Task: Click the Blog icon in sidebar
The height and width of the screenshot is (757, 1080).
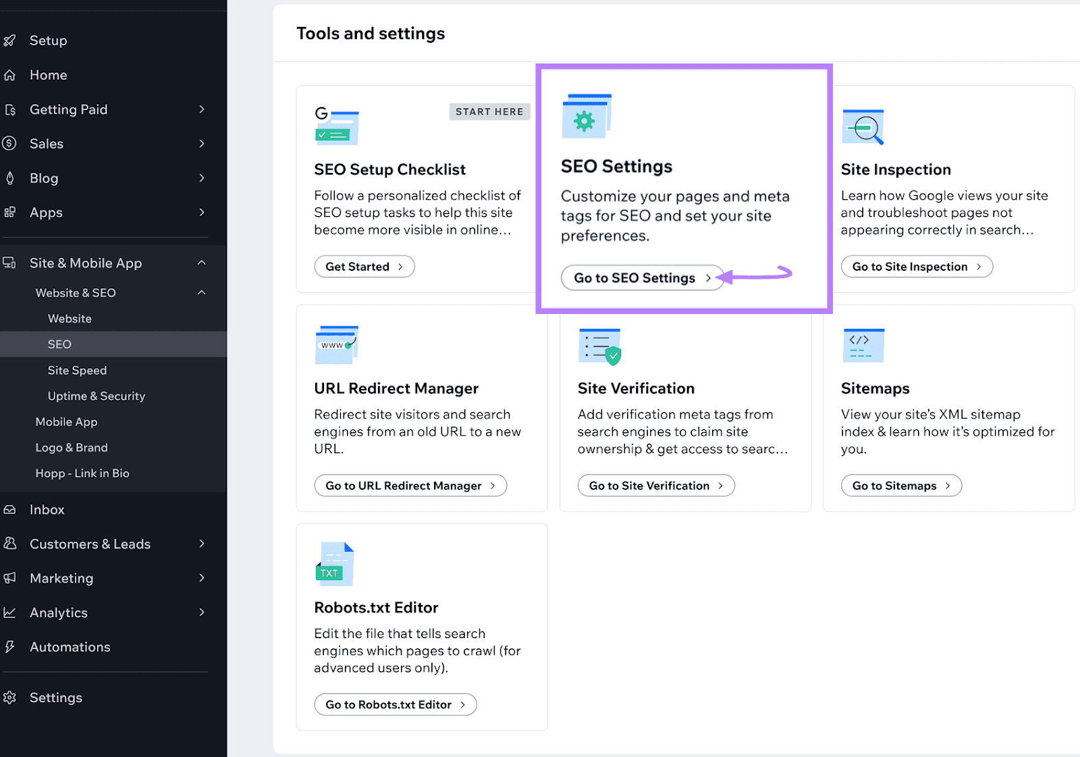Action: coord(10,178)
